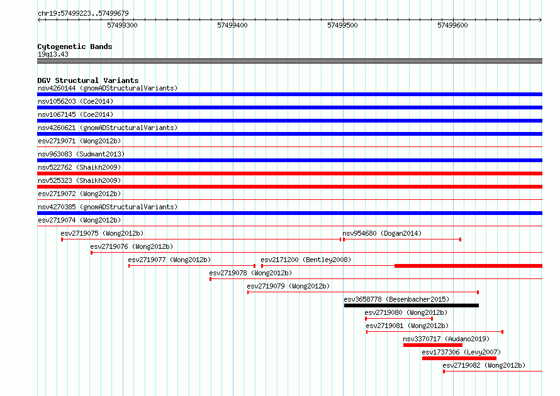Open variant esv2719081 (Wong2012b)
Screen dimensions: 560x396
pyautogui.click(x=408, y=326)
